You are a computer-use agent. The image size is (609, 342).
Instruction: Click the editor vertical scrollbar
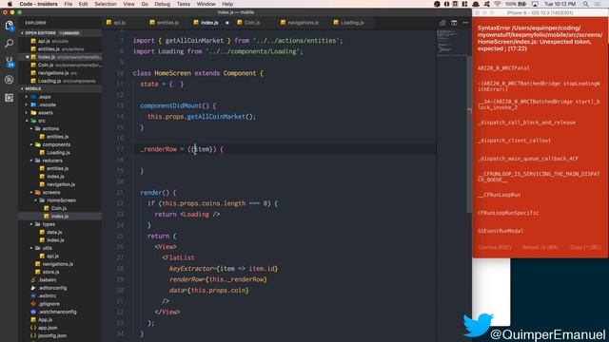(469, 134)
